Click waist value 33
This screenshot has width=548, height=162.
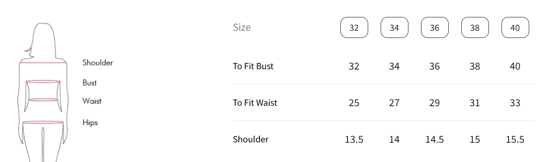pyautogui.click(x=515, y=103)
